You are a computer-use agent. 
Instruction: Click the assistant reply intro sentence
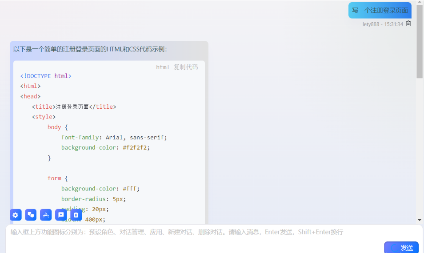[90, 49]
